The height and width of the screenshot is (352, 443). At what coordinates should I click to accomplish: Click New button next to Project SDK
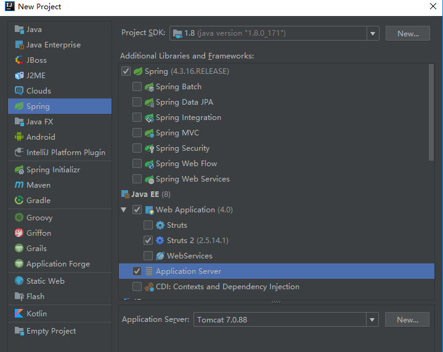[407, 33]
